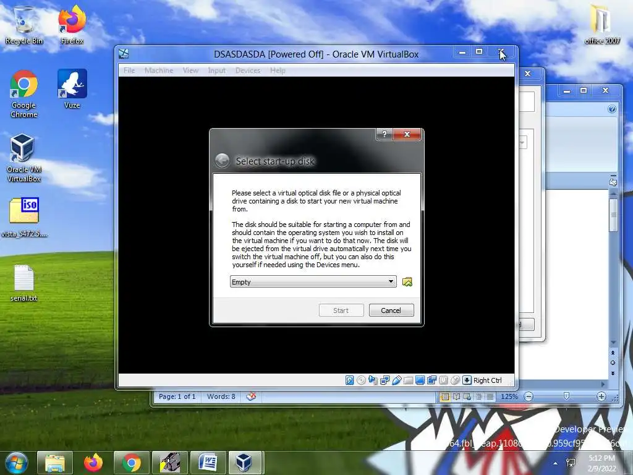Image resolution: width=633 pixels, height=475 pixels.
Task: Select the Google Chrome desktop shortcut
Action: click(x=24, y=94)
